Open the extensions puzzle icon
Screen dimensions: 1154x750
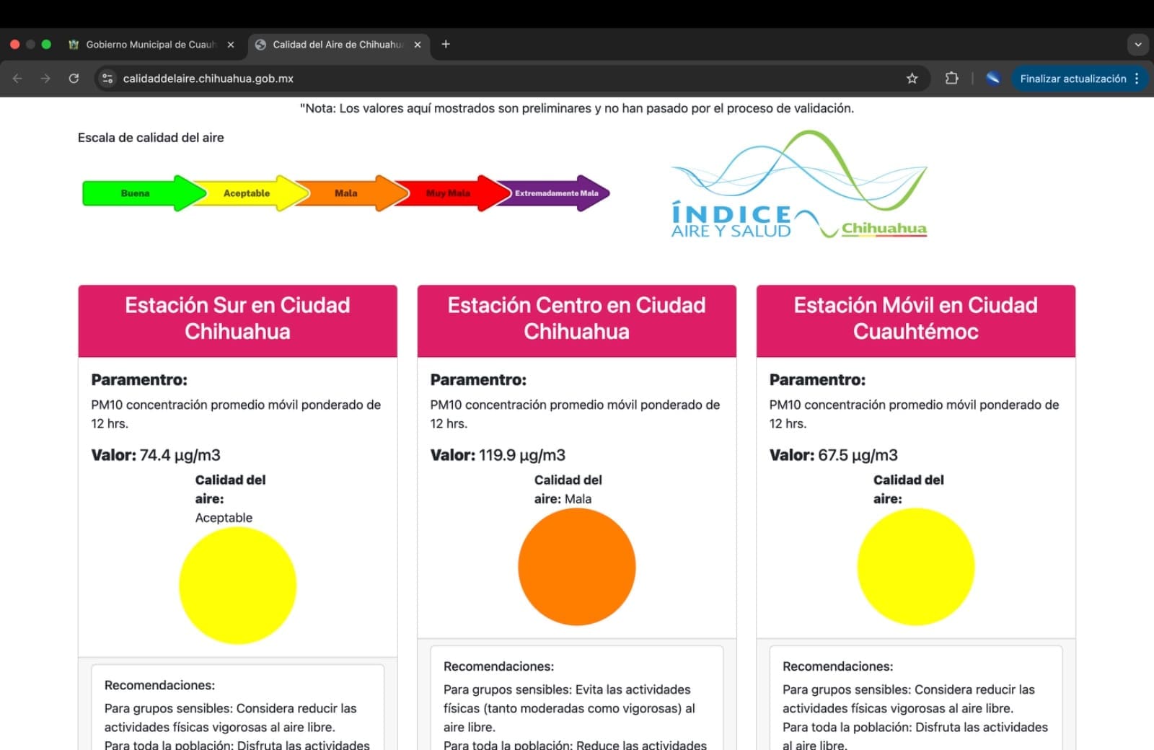tap(951, 79)
